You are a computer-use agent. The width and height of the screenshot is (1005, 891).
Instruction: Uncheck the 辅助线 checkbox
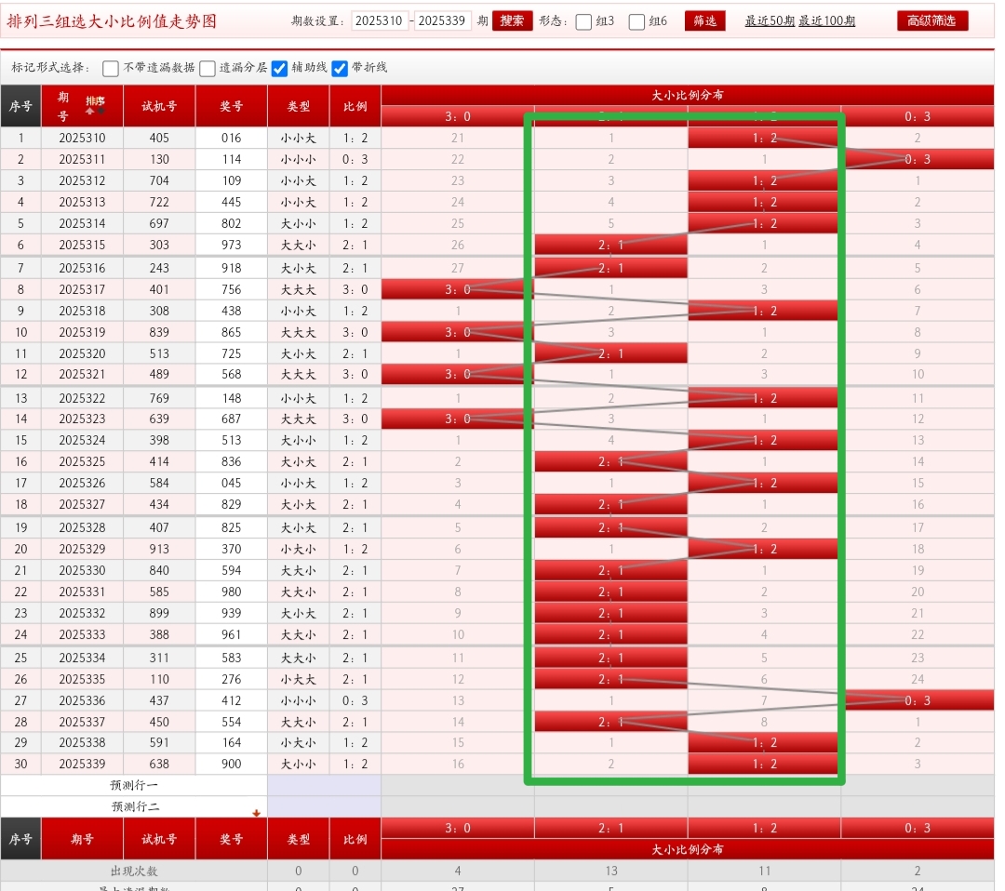tap(279, 68)
